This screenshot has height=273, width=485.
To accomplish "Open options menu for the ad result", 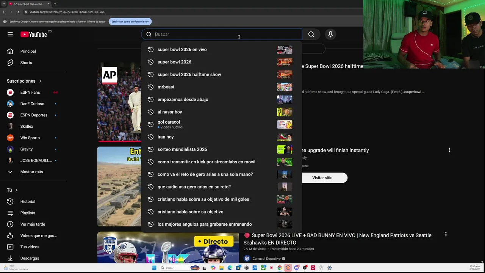I will tap(449, 150).
